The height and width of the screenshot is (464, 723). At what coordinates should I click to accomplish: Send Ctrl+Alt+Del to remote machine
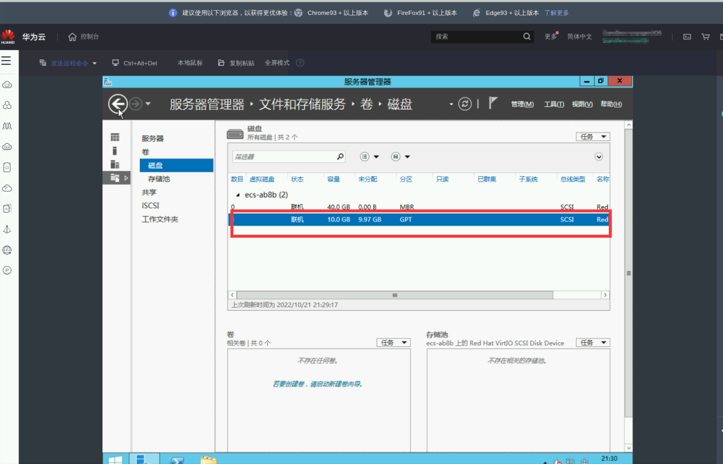134,63
